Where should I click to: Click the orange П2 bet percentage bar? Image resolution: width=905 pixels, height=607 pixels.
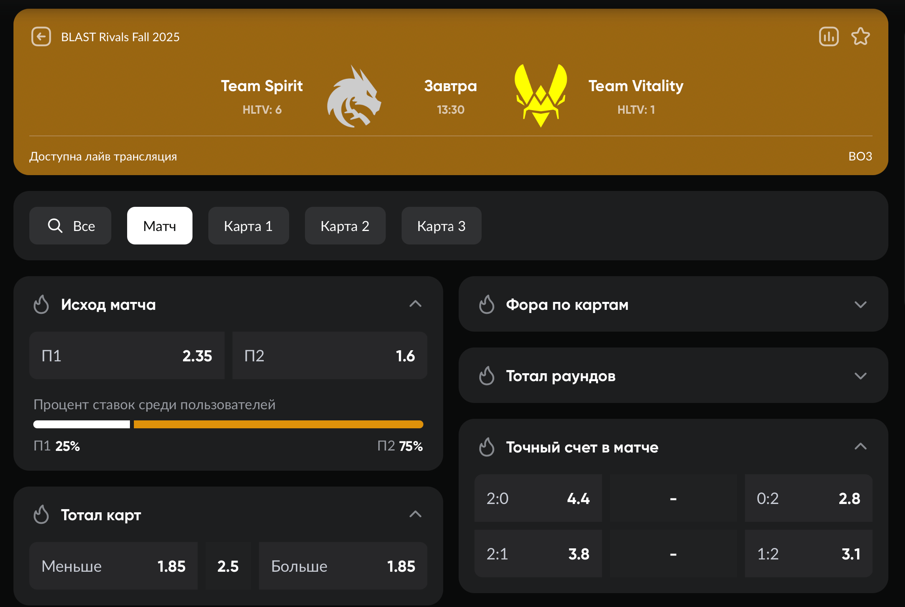(x=278, y=424)
